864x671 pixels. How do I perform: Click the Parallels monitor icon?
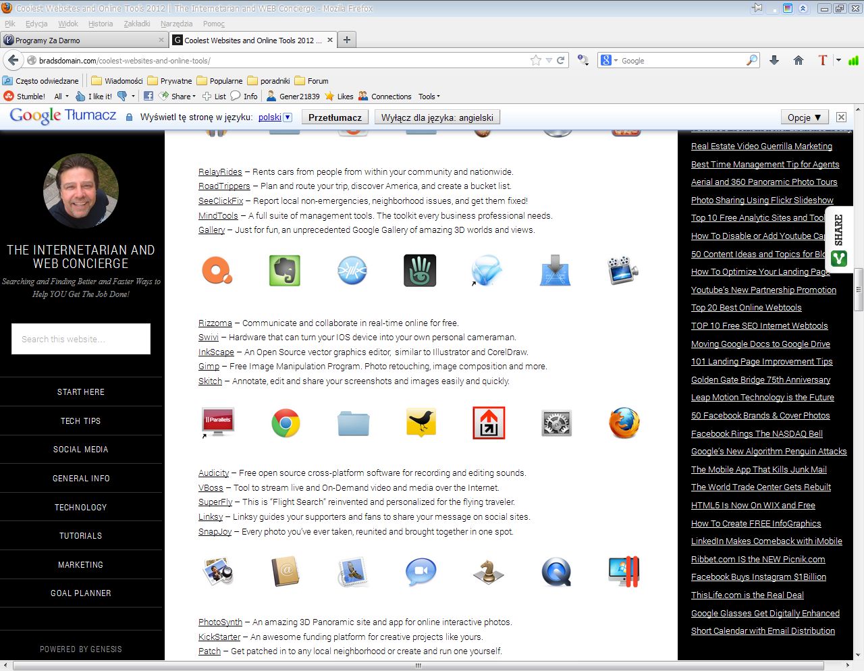[x=217, y=423]
